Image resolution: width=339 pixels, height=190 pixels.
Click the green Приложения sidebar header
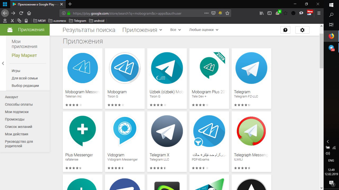coord(25,30)
